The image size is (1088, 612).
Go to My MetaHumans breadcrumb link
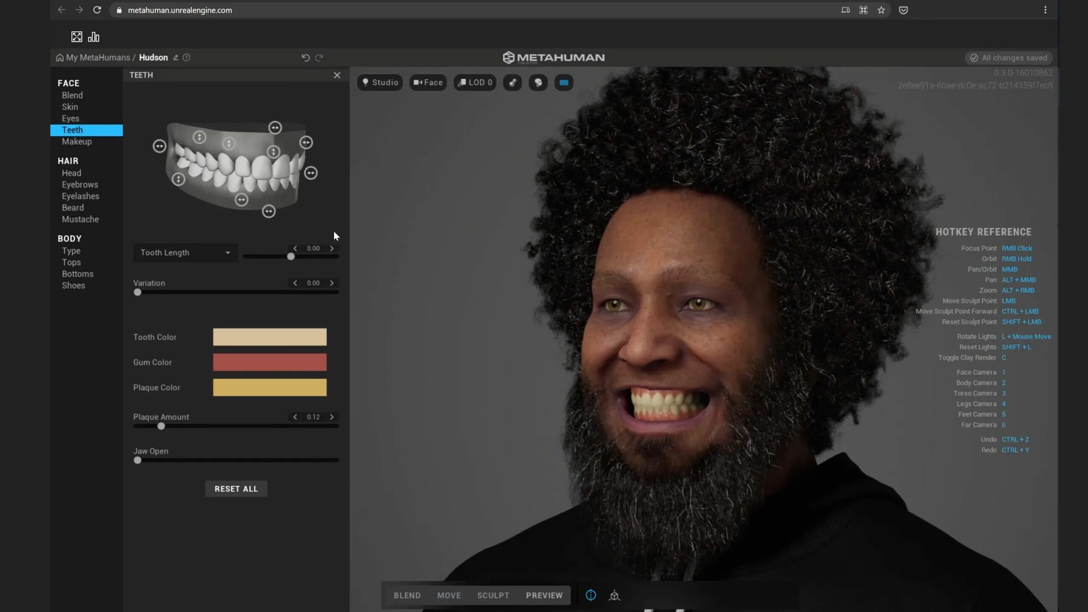click(98, 57)
